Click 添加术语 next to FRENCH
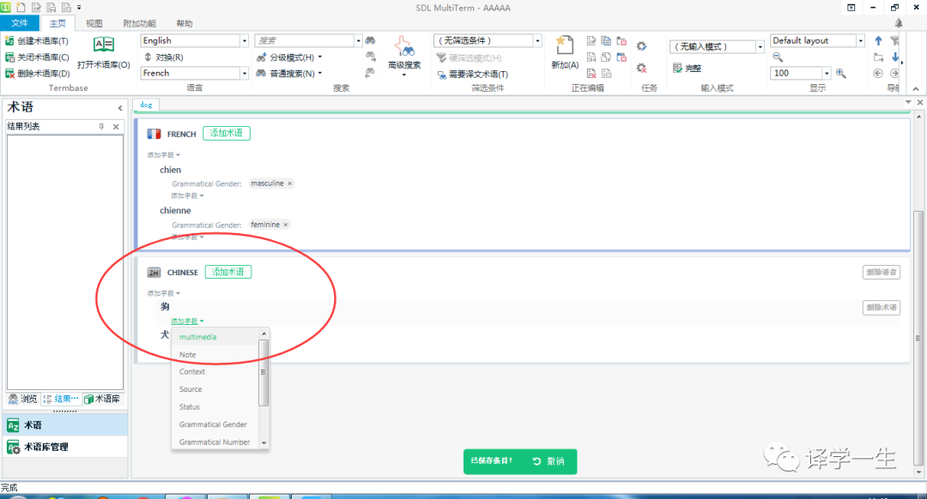The image size is (927, 499). [227, 134]
